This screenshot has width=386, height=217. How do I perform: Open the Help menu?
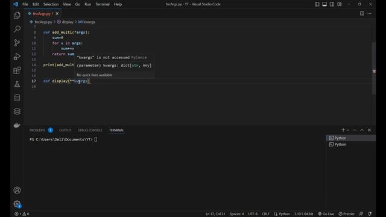pos(118,4)
